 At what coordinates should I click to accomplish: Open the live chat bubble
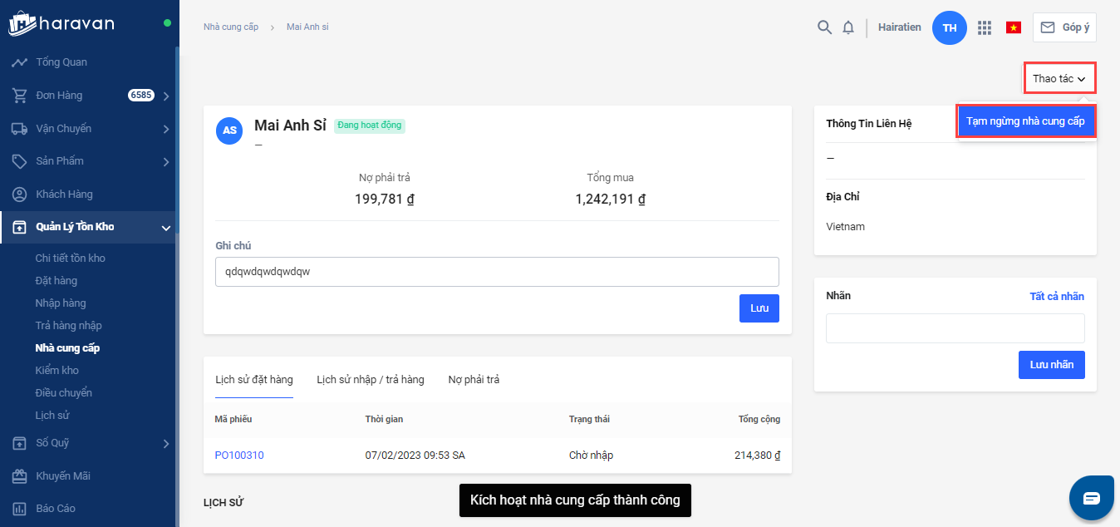[x=1091, y=498]
